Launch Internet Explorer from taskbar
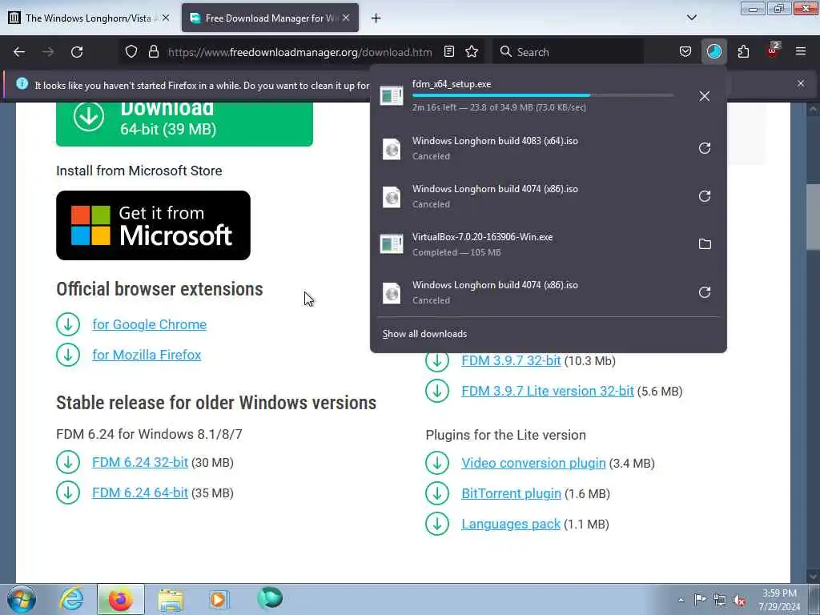This screenshot has height=615, width=820. [x=71, y=599]
